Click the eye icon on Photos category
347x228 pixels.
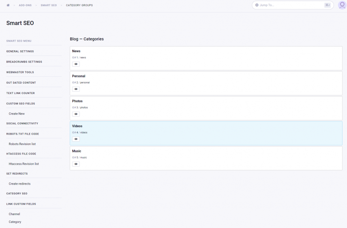[76, 114]
